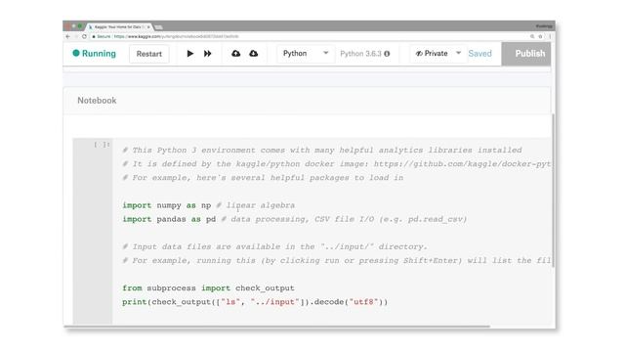
Task: Run the current cell with play icon
Action: [190, 54]
